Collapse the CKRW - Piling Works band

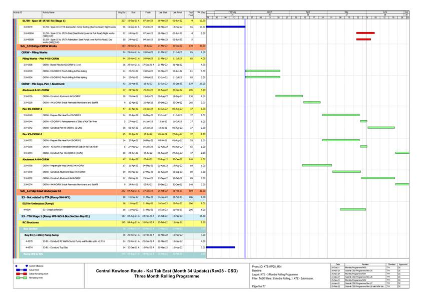click(34, 52)
